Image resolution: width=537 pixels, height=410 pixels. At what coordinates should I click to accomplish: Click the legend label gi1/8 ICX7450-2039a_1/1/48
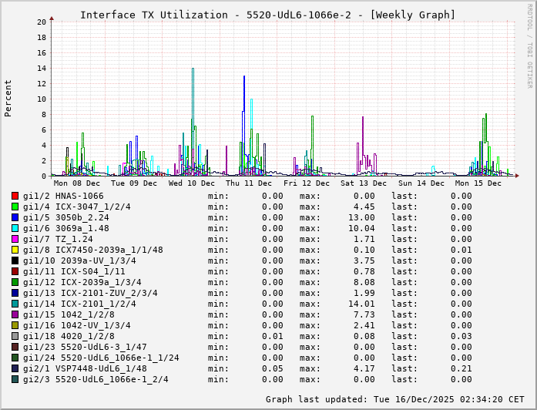point(93,250)
